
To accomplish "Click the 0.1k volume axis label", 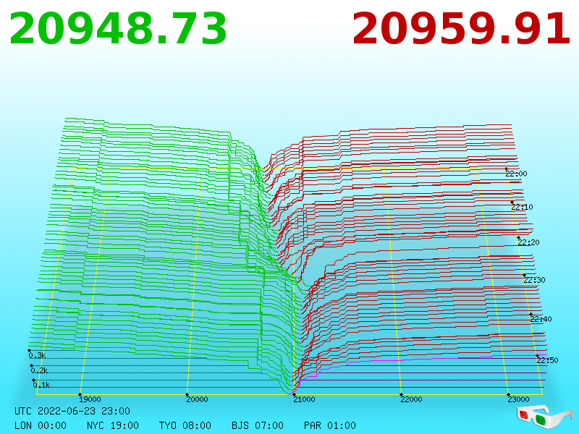I will (x=41, y=385).
